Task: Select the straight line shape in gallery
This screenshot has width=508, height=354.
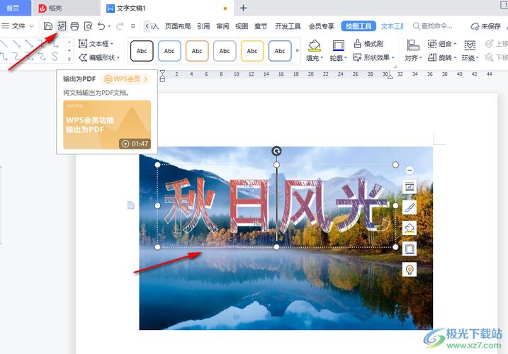Action: coord(4,43)
